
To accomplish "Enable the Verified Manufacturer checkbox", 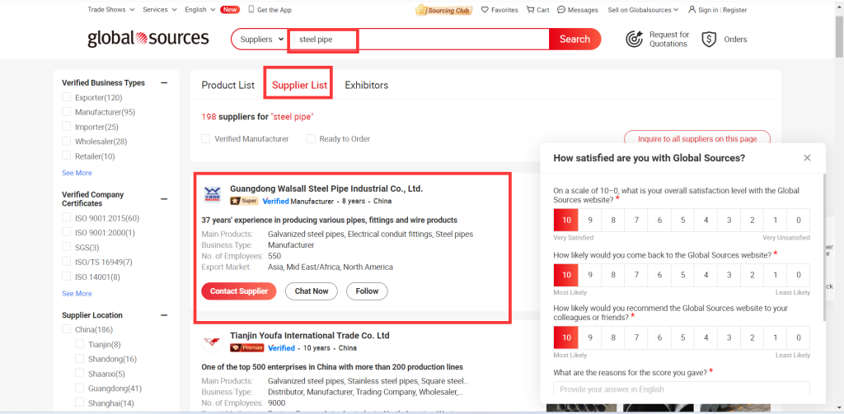I will 206,139.
